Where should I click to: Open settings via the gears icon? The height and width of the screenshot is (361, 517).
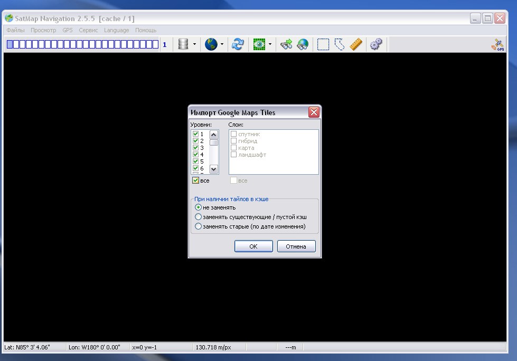(x=376, y=44)
